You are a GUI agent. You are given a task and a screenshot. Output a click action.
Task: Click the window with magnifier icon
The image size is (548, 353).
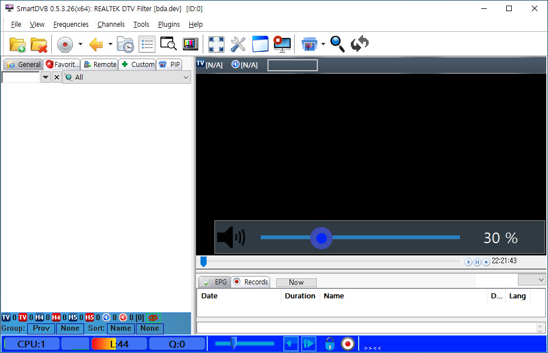[168, 44]
